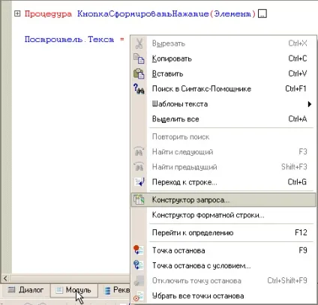Choose Вырезать from context menu
This screenshot has height=305, width=318.
tap(223, 43)
